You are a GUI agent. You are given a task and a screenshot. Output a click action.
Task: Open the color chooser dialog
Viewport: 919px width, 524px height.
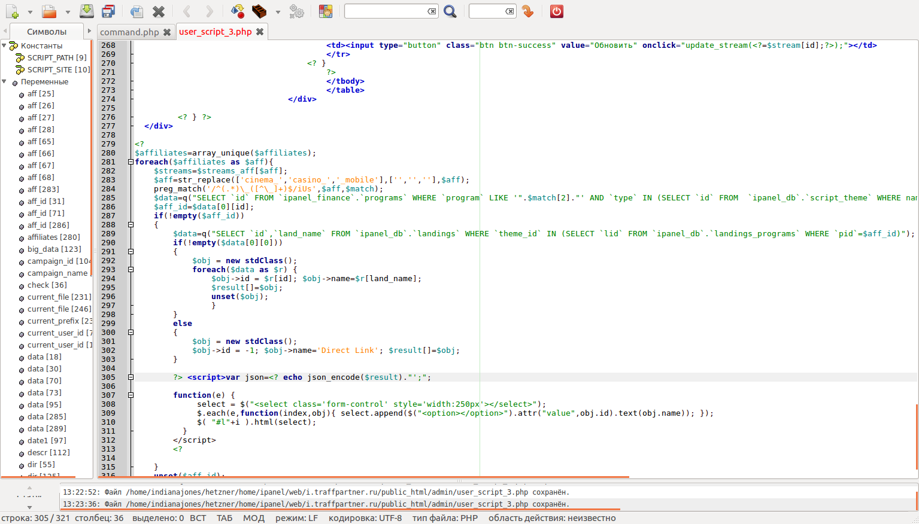[325, 11]
